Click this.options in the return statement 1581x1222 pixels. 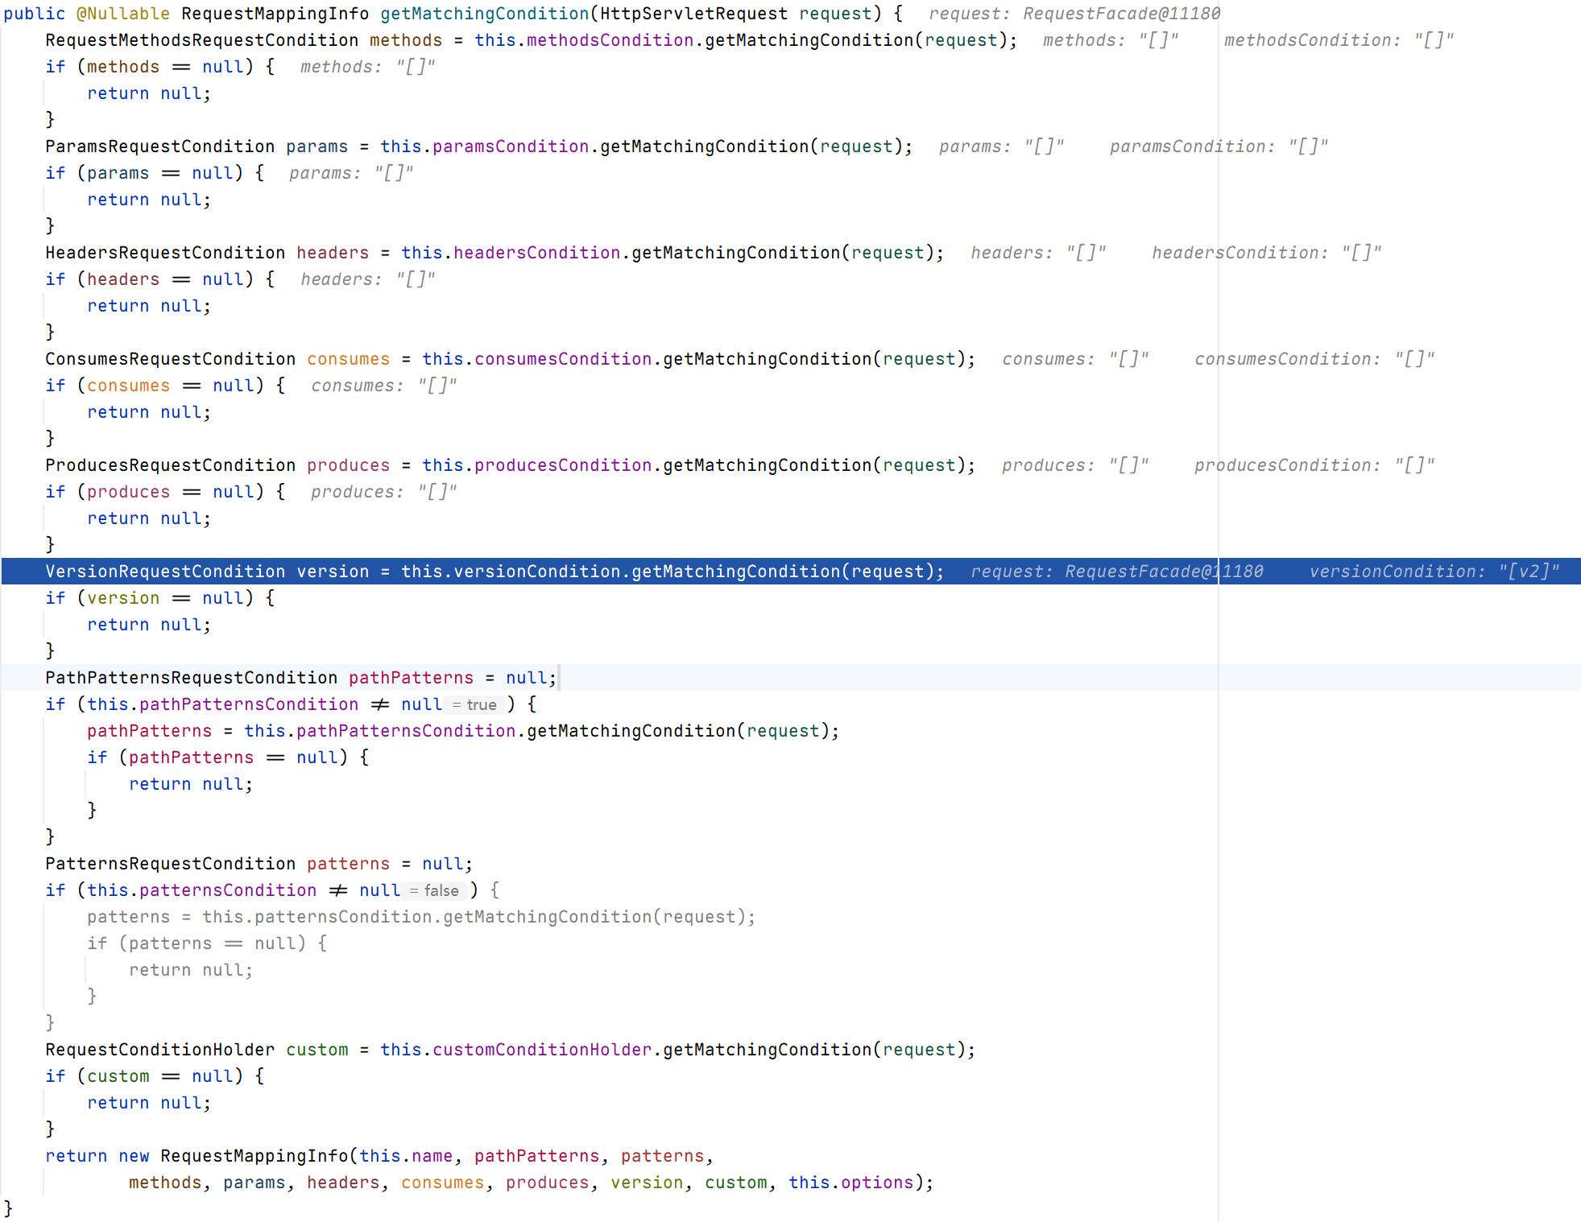coord(851,1183)
